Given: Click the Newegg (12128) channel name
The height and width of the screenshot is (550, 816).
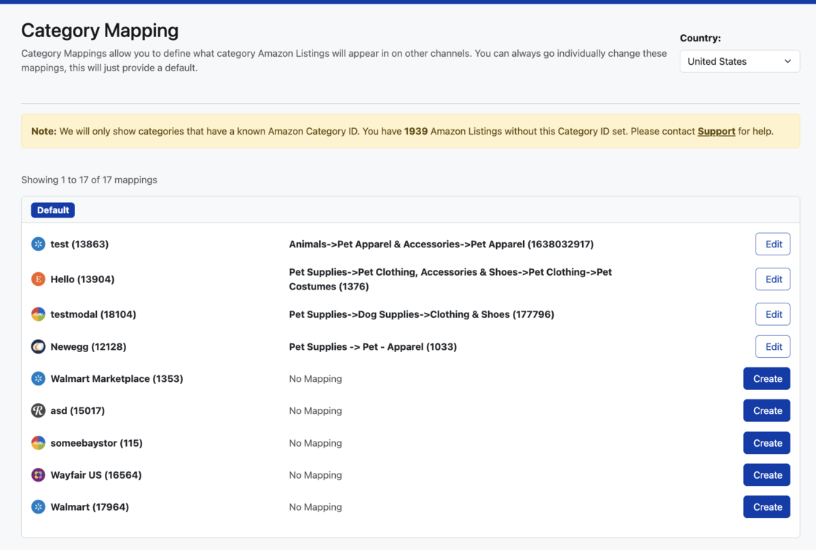Looking at the screenshot, I should coord(88,346).
